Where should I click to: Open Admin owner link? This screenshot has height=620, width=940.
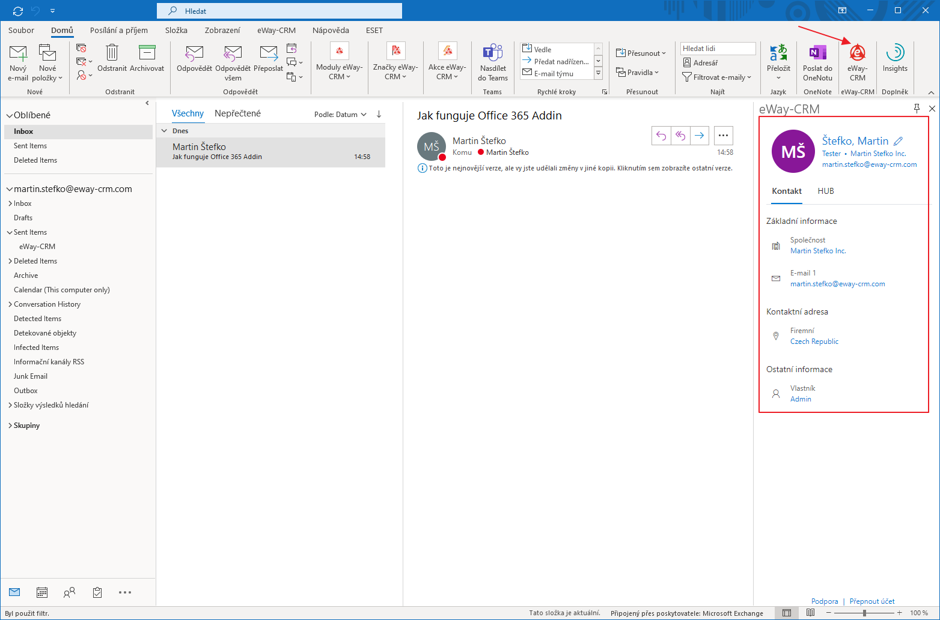point(801,399)
